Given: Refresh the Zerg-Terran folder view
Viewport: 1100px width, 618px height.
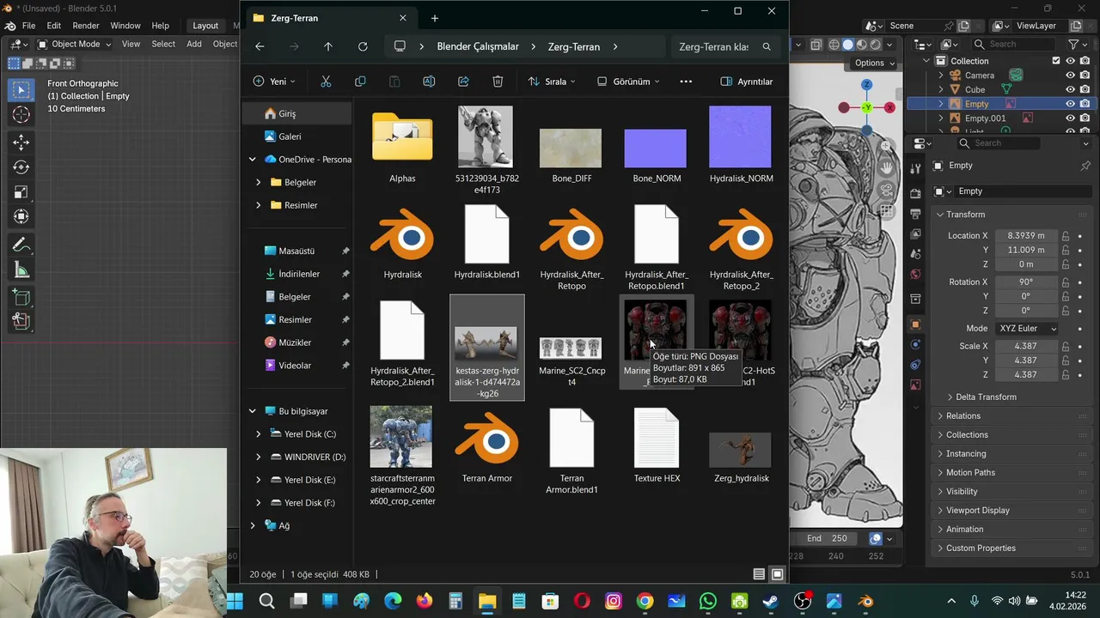Looking at the screenshot, I should 363,46.
